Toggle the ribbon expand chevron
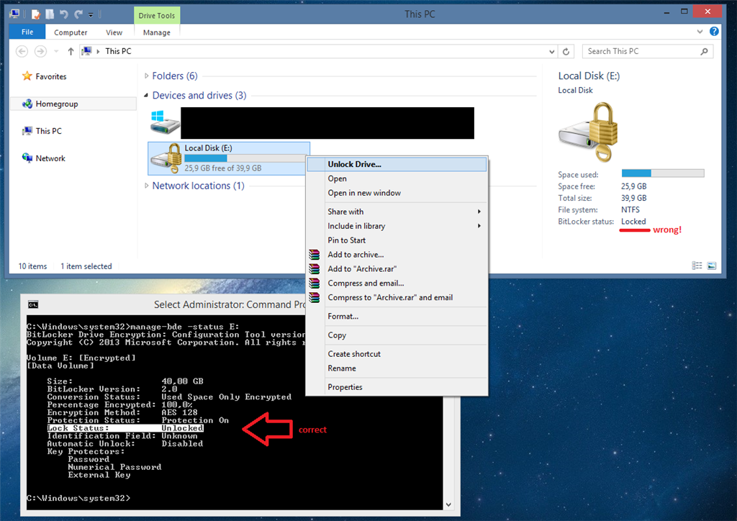This screenshot has height=521, width=737. point(700,32)
